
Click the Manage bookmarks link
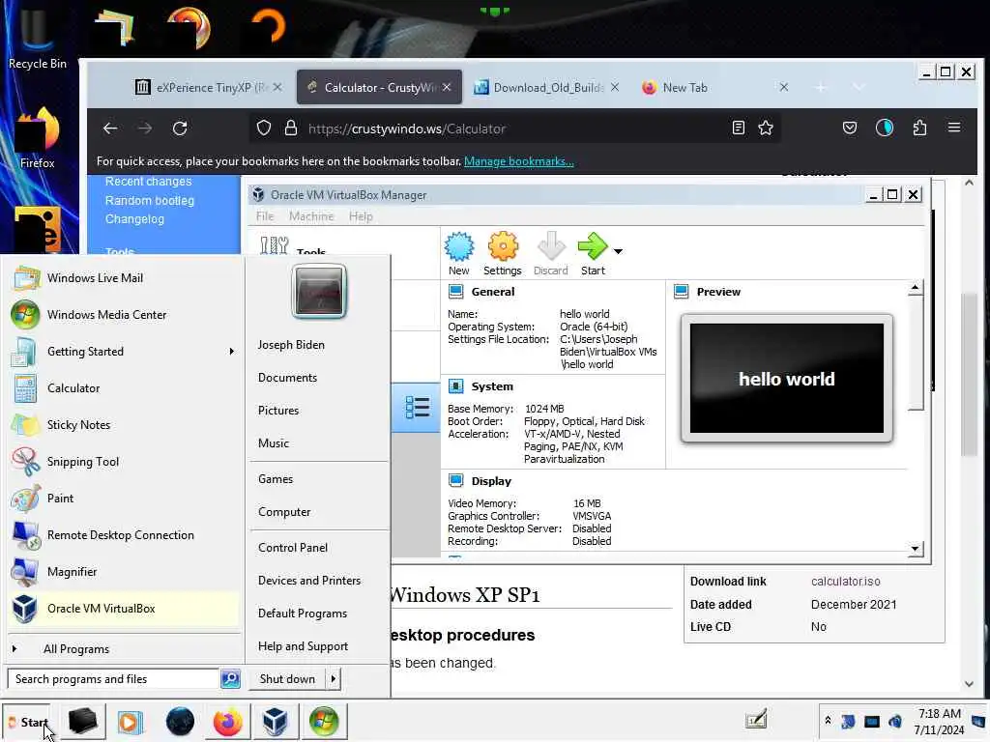519,161
